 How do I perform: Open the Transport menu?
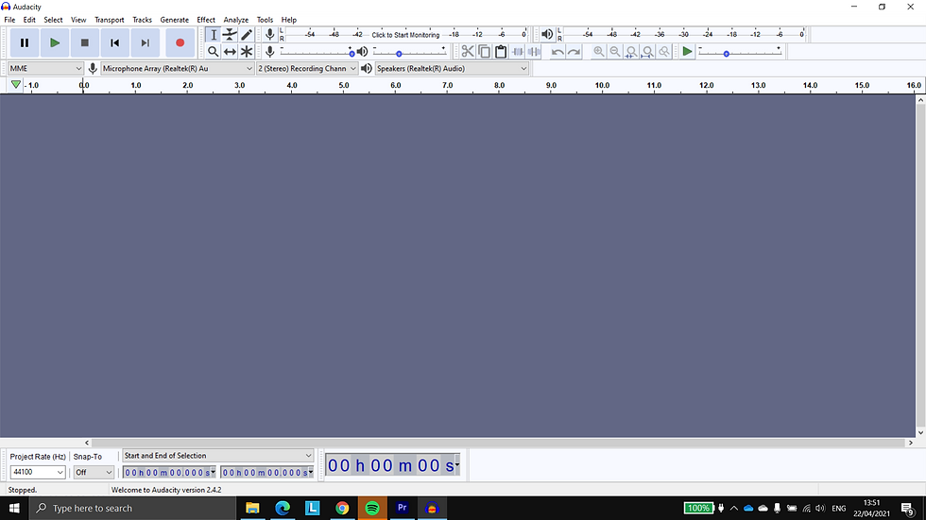110,20
